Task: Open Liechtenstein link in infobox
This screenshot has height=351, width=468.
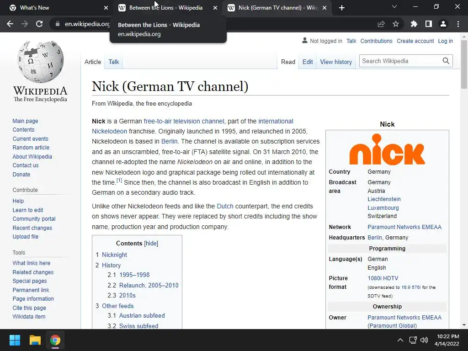Action: [384, 199]
